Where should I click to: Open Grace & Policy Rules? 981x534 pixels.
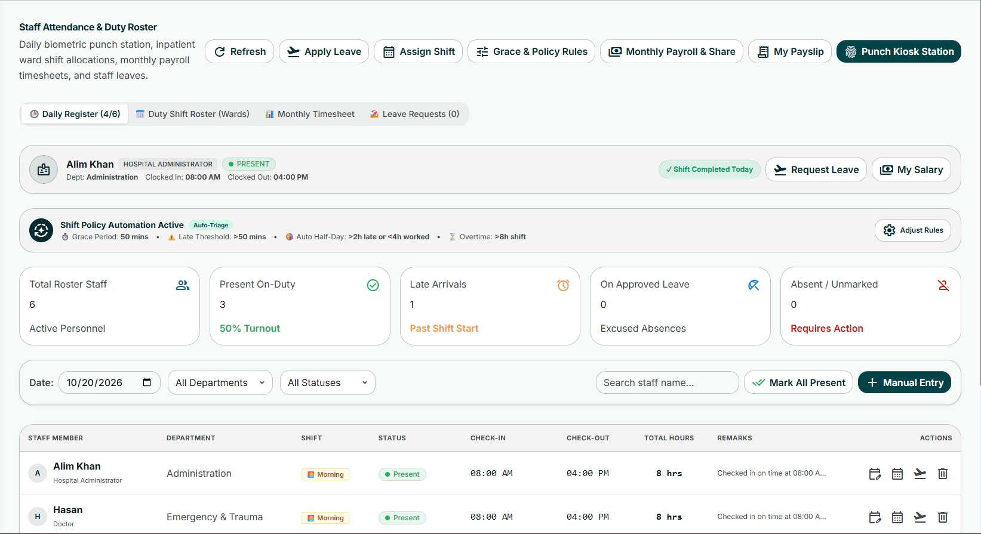[531, 51]
